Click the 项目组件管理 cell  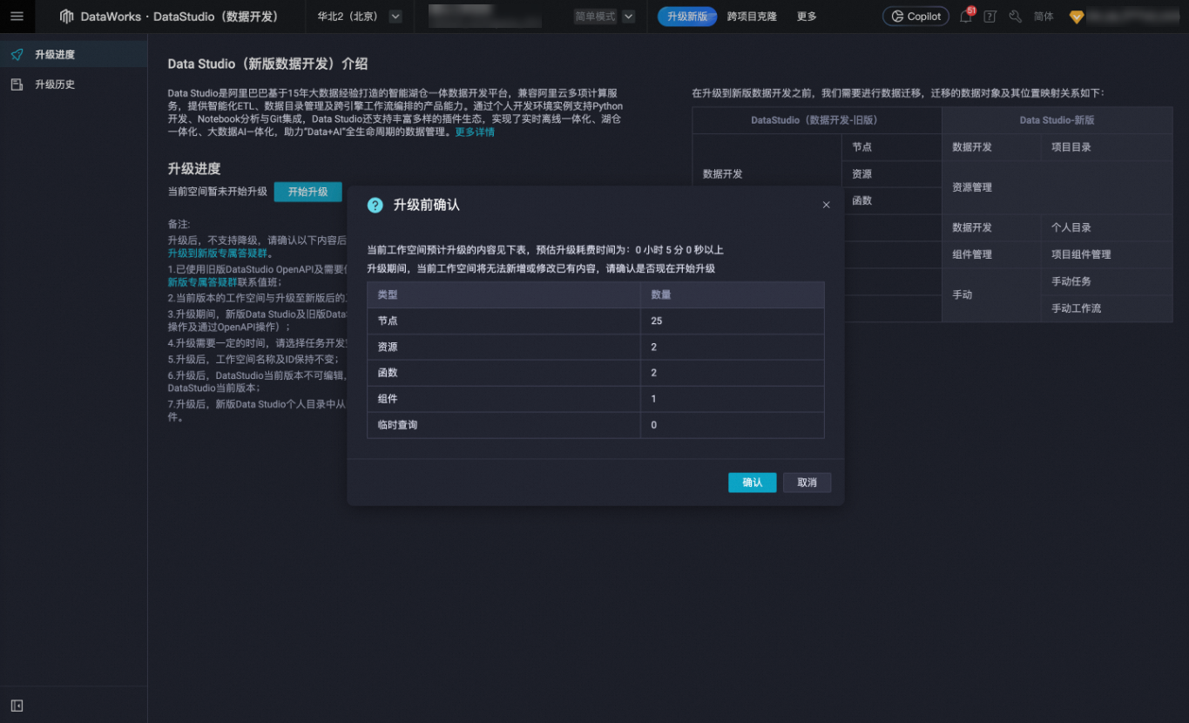coord(1106,254)
